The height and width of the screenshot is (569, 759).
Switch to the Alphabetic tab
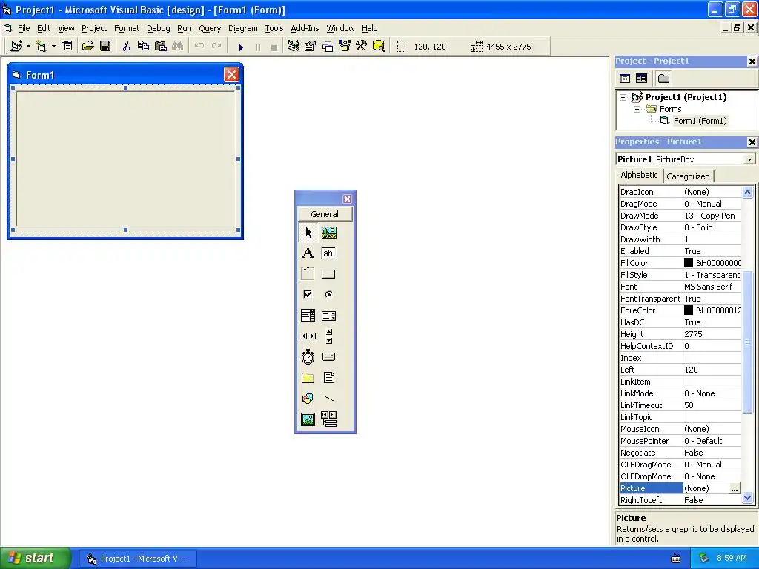tap(639, 175)
